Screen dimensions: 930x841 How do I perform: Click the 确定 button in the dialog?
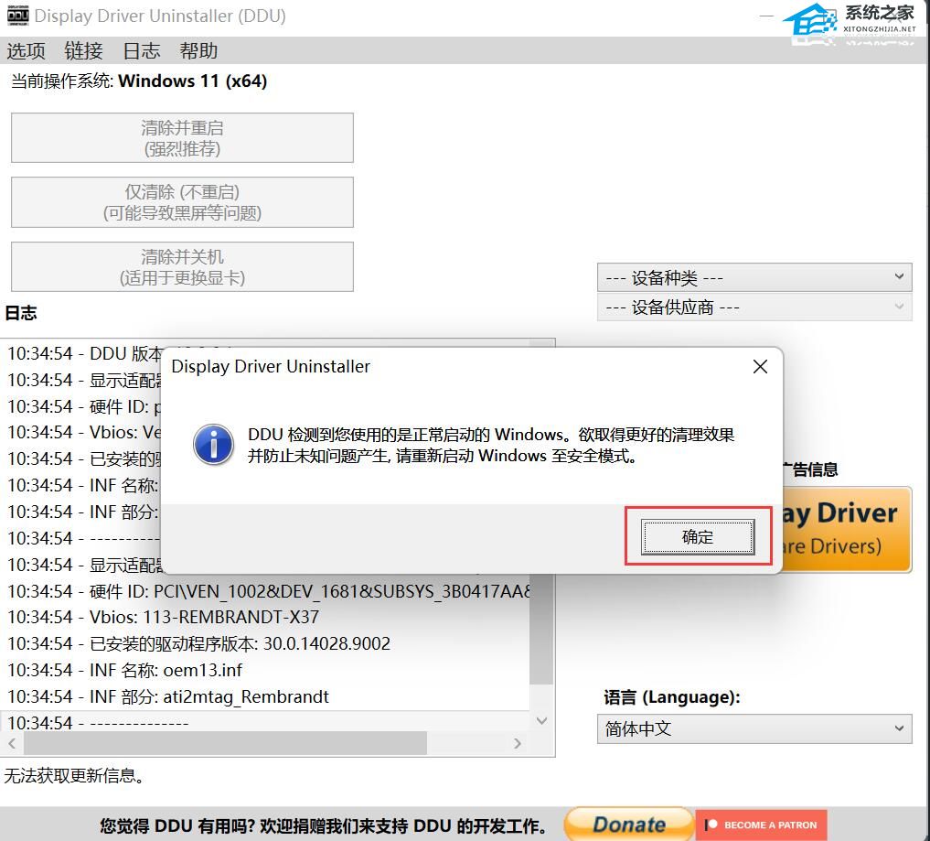pos(698,537)
